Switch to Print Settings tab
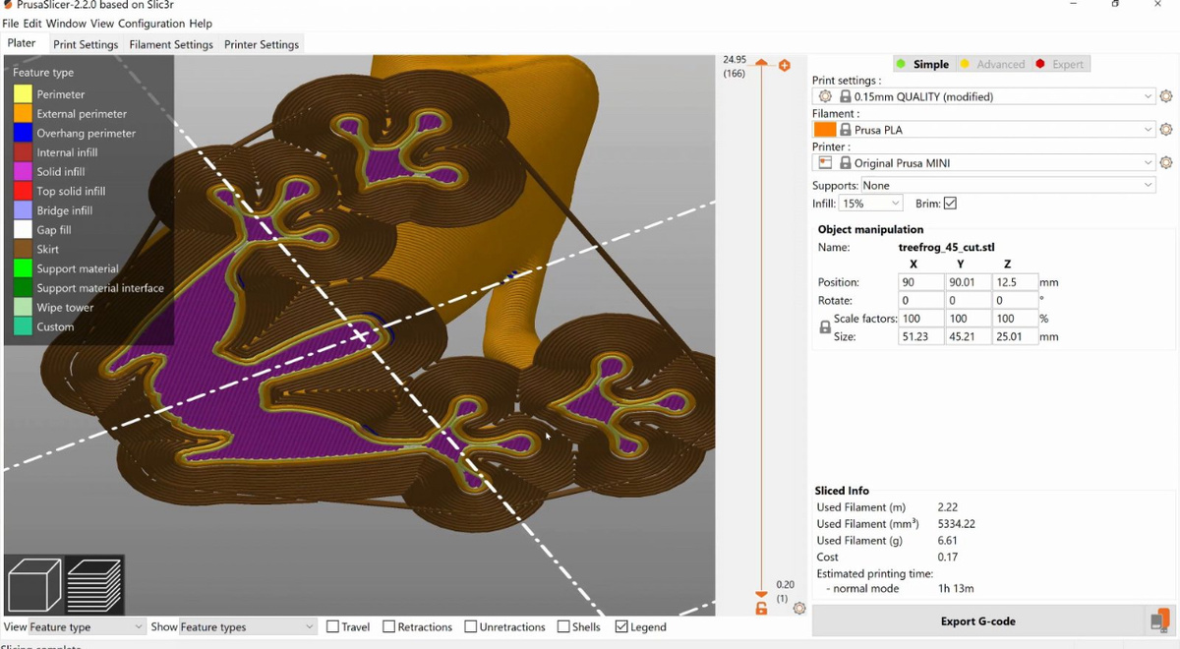 pyautogui.click(x=86, y=44)
